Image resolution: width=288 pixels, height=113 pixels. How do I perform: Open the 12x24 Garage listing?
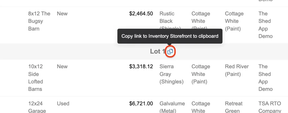pos(35,107)
